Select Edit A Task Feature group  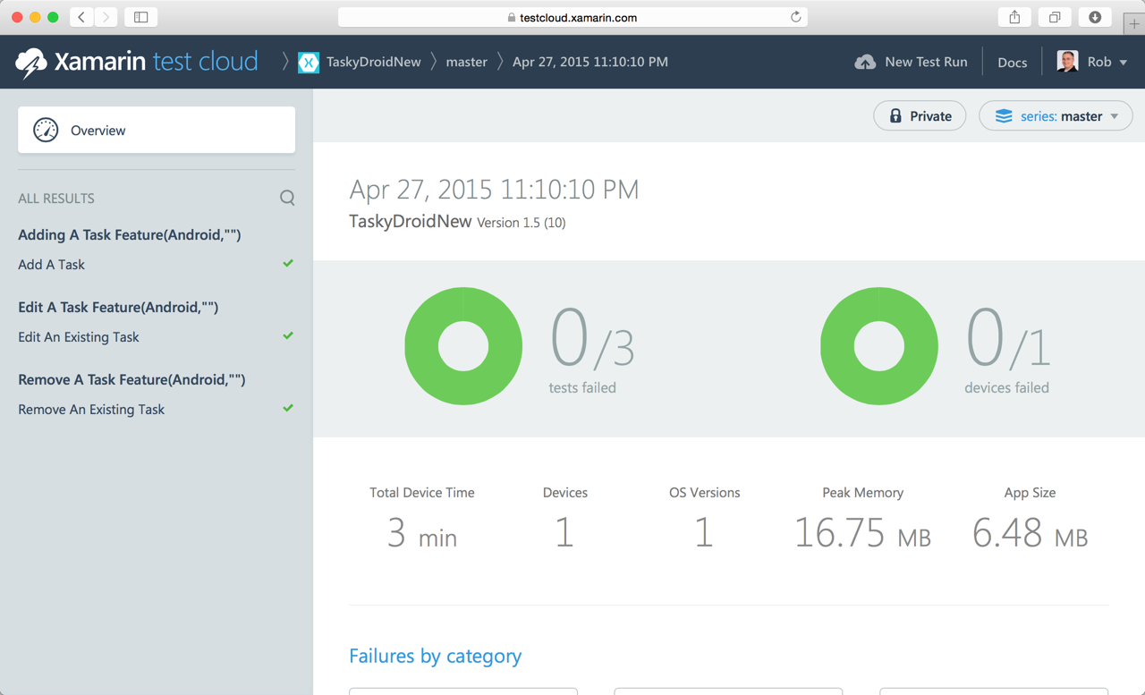click(x=118, y=307)
